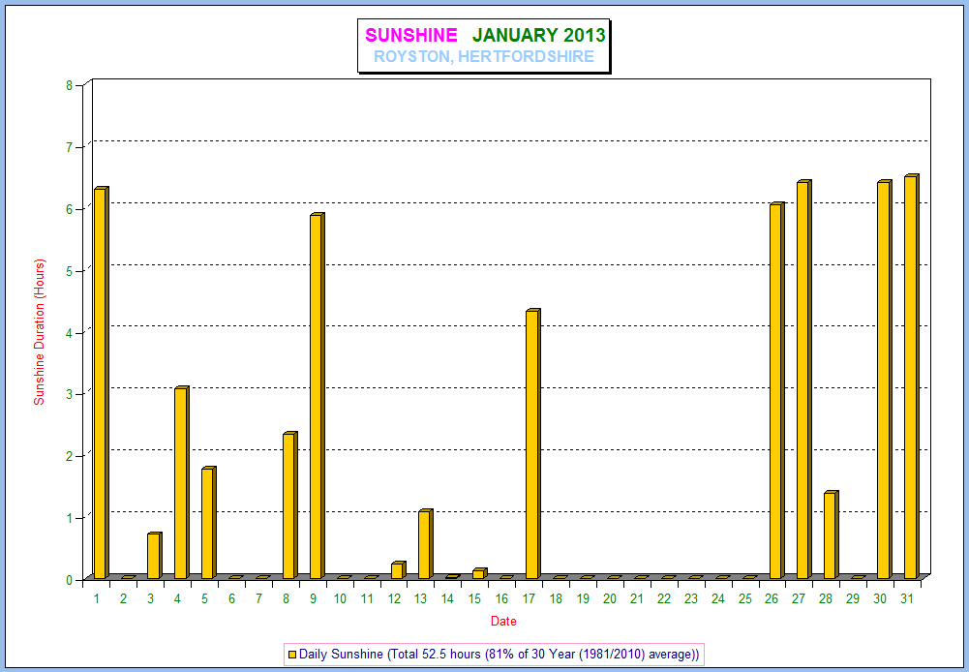This screenshot has width=969, height=672.
Task: Select the sunshine bar for date 17
Action: (533, 443)
